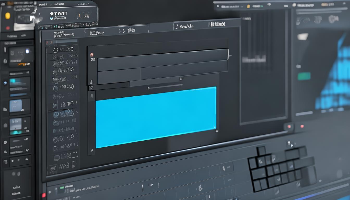Click the white rounded shape in right window
Screen dimensions: 350x200
[303, 37]
